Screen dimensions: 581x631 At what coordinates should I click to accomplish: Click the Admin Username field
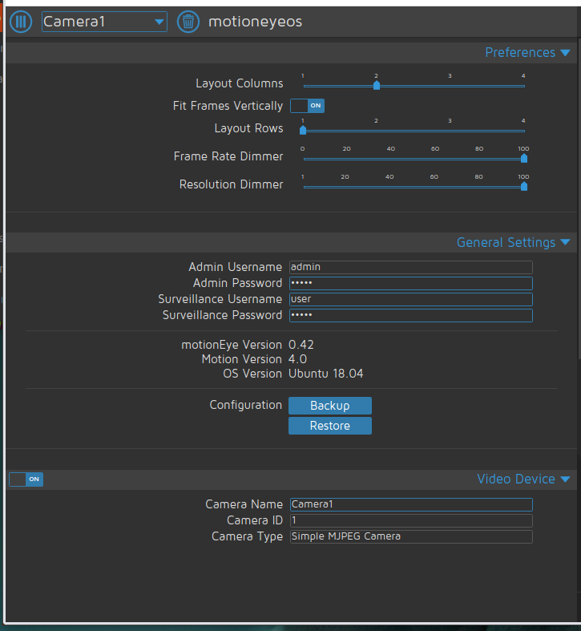click(411, 267)
